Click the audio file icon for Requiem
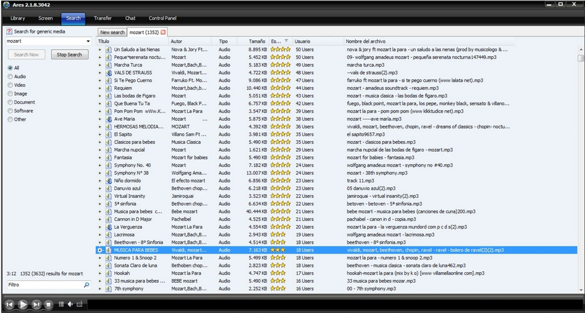This screenshot has width=585, height=313. click(x=109, y=88)
